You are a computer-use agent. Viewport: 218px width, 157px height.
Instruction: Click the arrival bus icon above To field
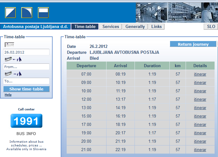click(x=13, y=74)
